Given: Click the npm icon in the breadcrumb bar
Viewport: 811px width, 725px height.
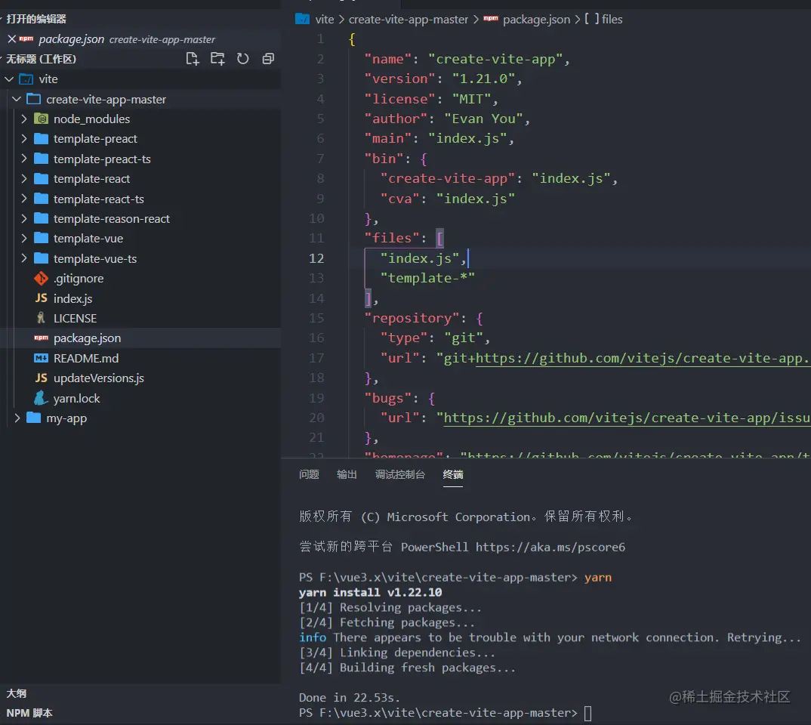Looking at the screenshot, I should (x=491, y=19).
